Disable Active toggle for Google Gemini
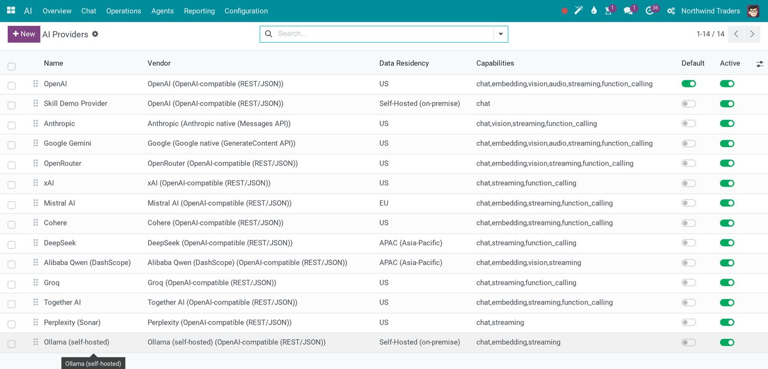Viewport: 768px width, 369px height. pos(727,143)
